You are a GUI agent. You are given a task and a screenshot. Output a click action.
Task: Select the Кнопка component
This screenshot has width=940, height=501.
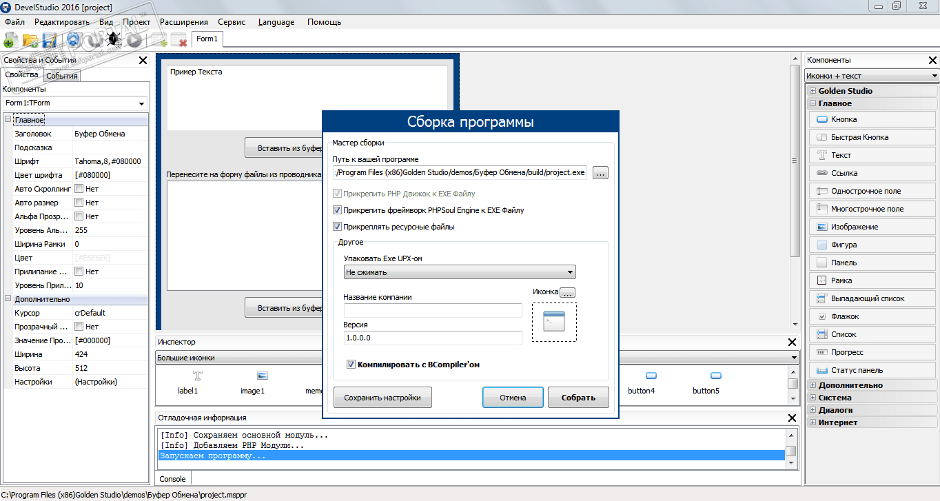click(872, 119)
